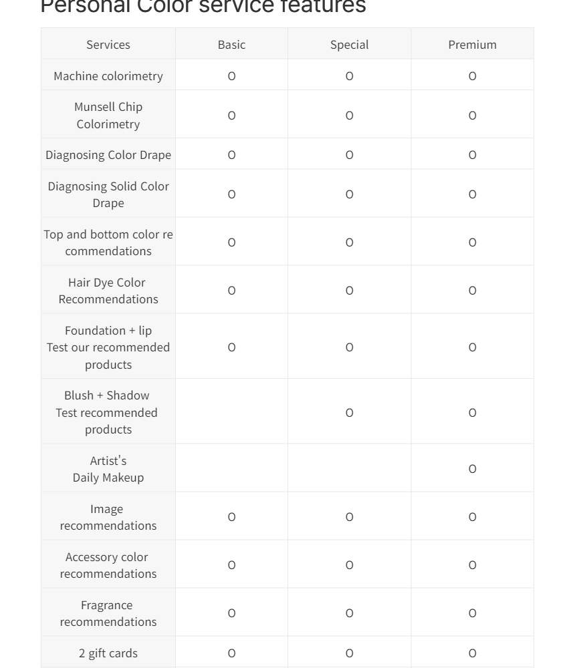The height and width of the screenshot is (668, 575).
Task: Click Premium mark for Artist's Daily Makeup
Action: [472, 469]
